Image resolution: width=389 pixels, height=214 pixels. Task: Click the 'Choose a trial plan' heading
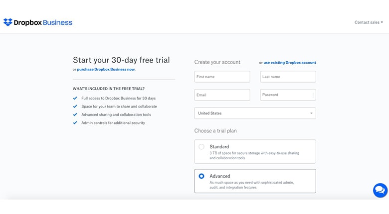point(215,131)
